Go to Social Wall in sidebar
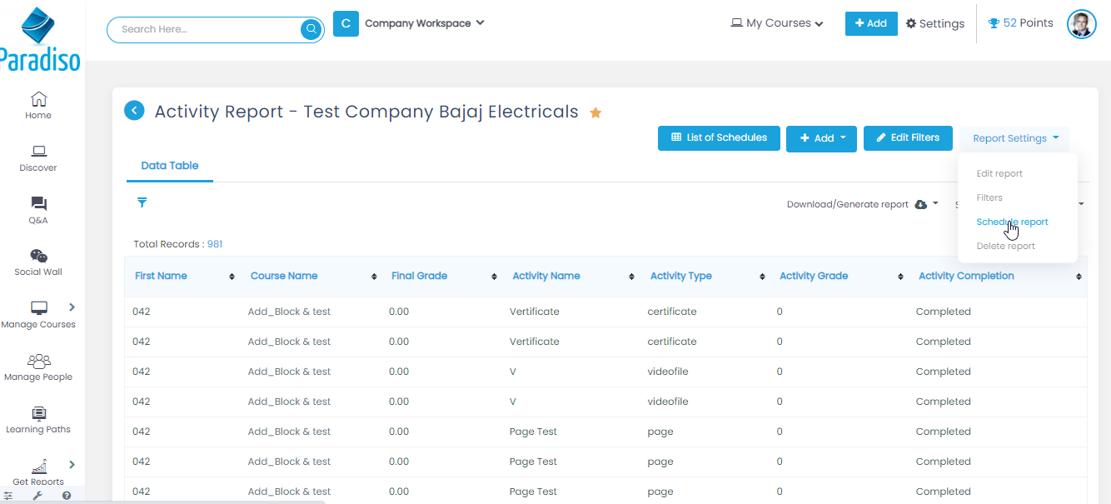Screen dimensions: 1111x504 (38, 257)
